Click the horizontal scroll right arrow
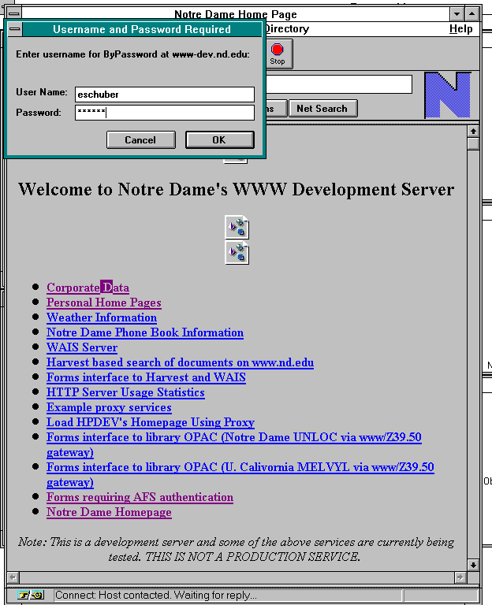 pyautogui.click(x=460, y=577)
